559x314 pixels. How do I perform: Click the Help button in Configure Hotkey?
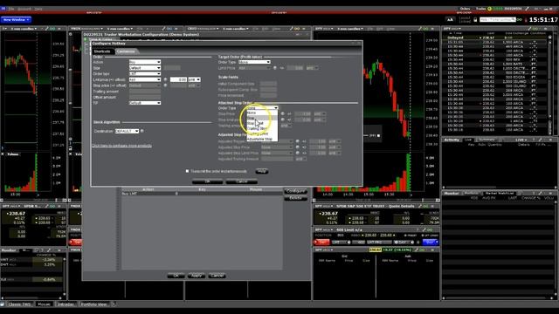tap(262, 171)
